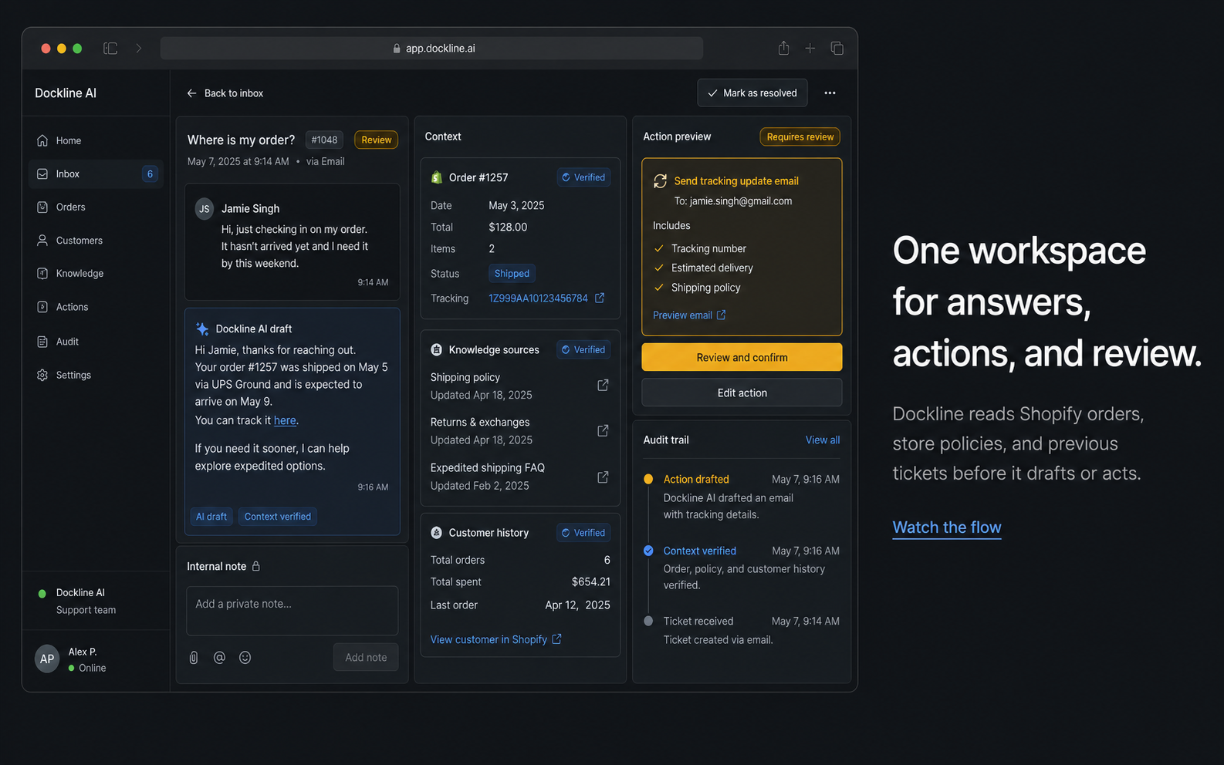This screenshot has height=765, width=1224.
Task: Click the Inbox unread count badge 6
Action: tap(150, 174)
